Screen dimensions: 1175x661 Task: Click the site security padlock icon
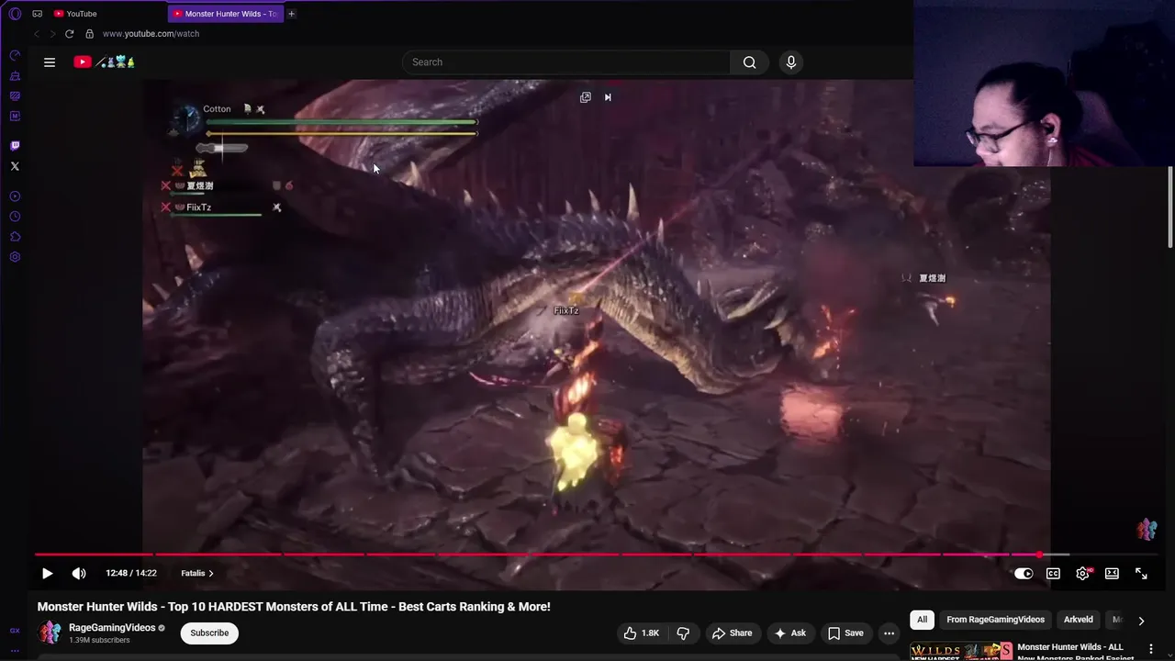[89, 34]
